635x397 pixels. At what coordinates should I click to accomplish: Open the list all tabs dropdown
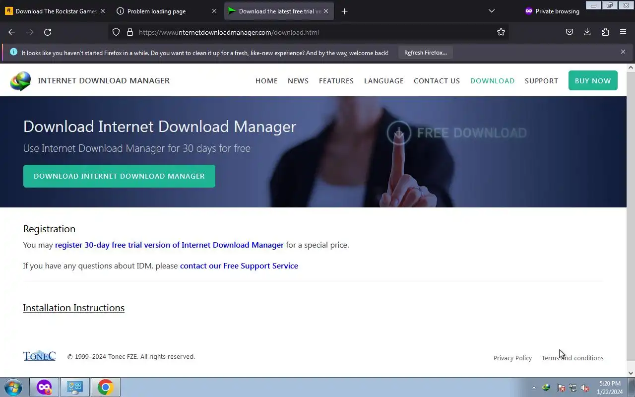(x=492, y=11)
